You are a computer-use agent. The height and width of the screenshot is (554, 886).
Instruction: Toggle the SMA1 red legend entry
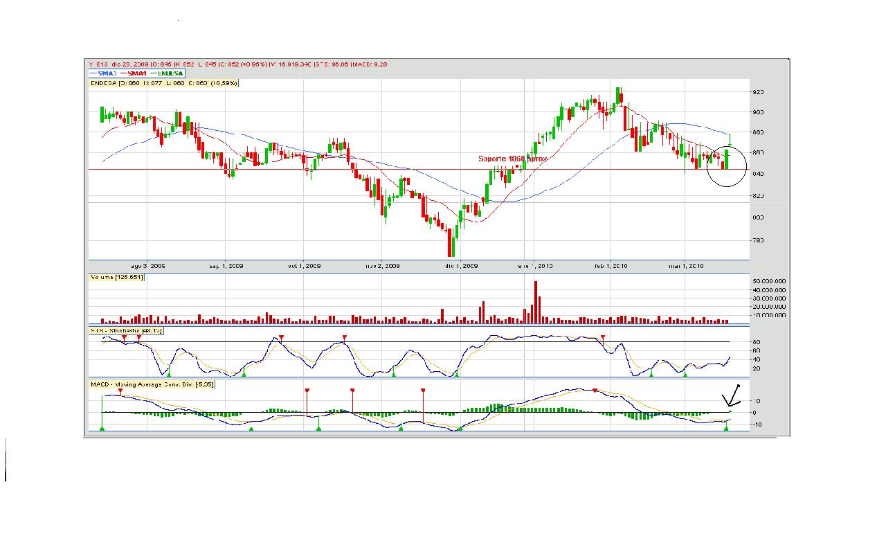(134, 73)
